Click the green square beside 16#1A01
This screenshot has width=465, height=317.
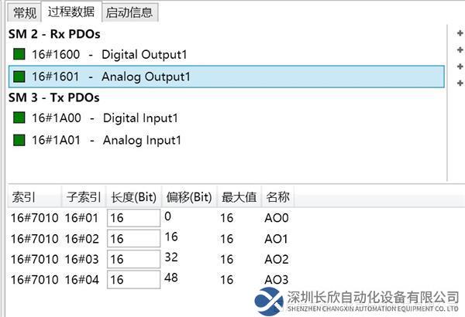coord(19,141)
